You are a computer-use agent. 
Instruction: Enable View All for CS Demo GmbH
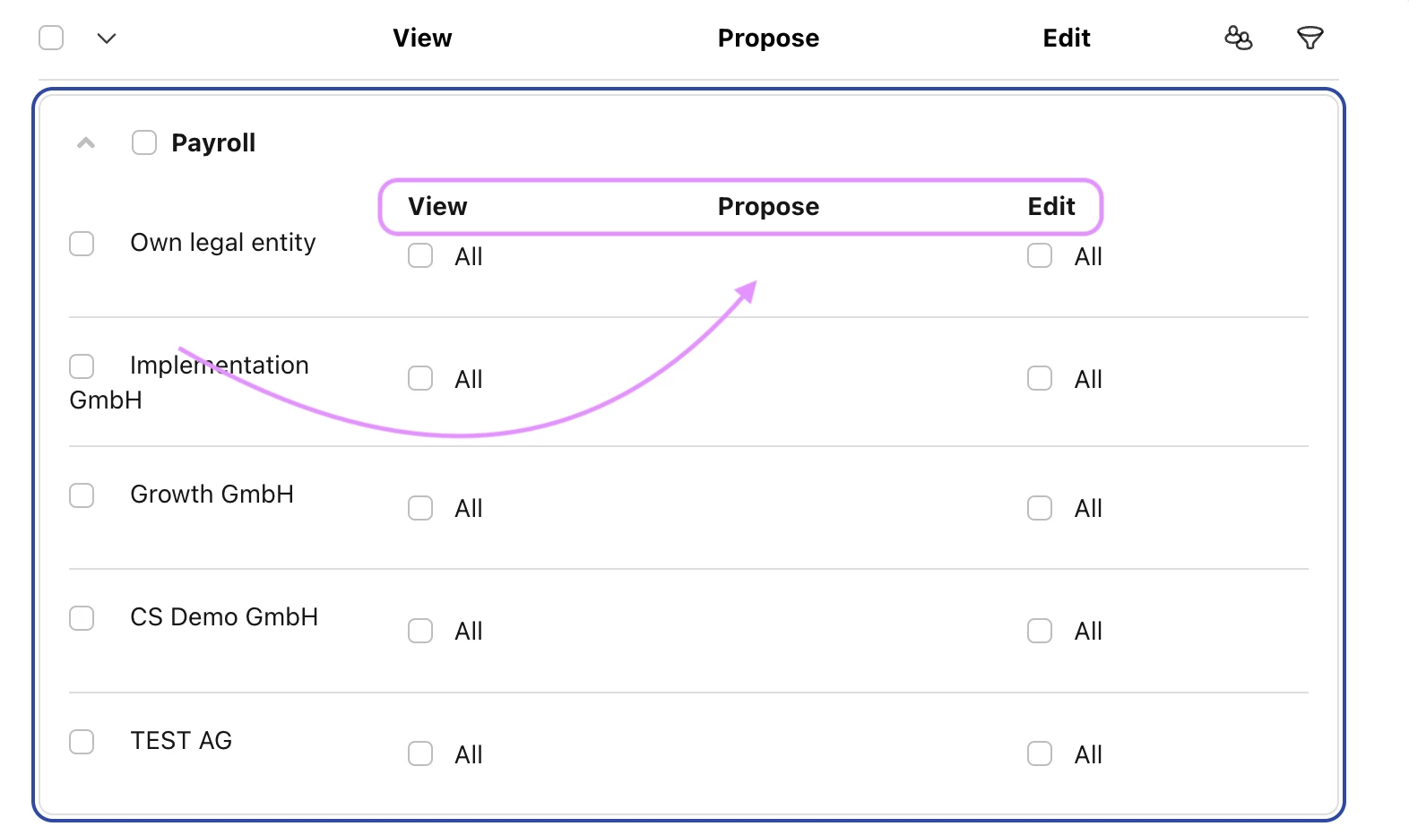pos(420,631)
